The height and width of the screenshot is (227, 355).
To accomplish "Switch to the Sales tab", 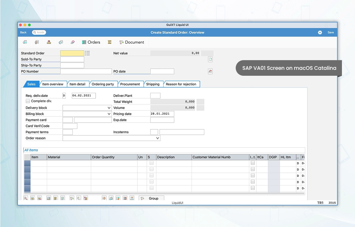I will [x=32, y=84].
